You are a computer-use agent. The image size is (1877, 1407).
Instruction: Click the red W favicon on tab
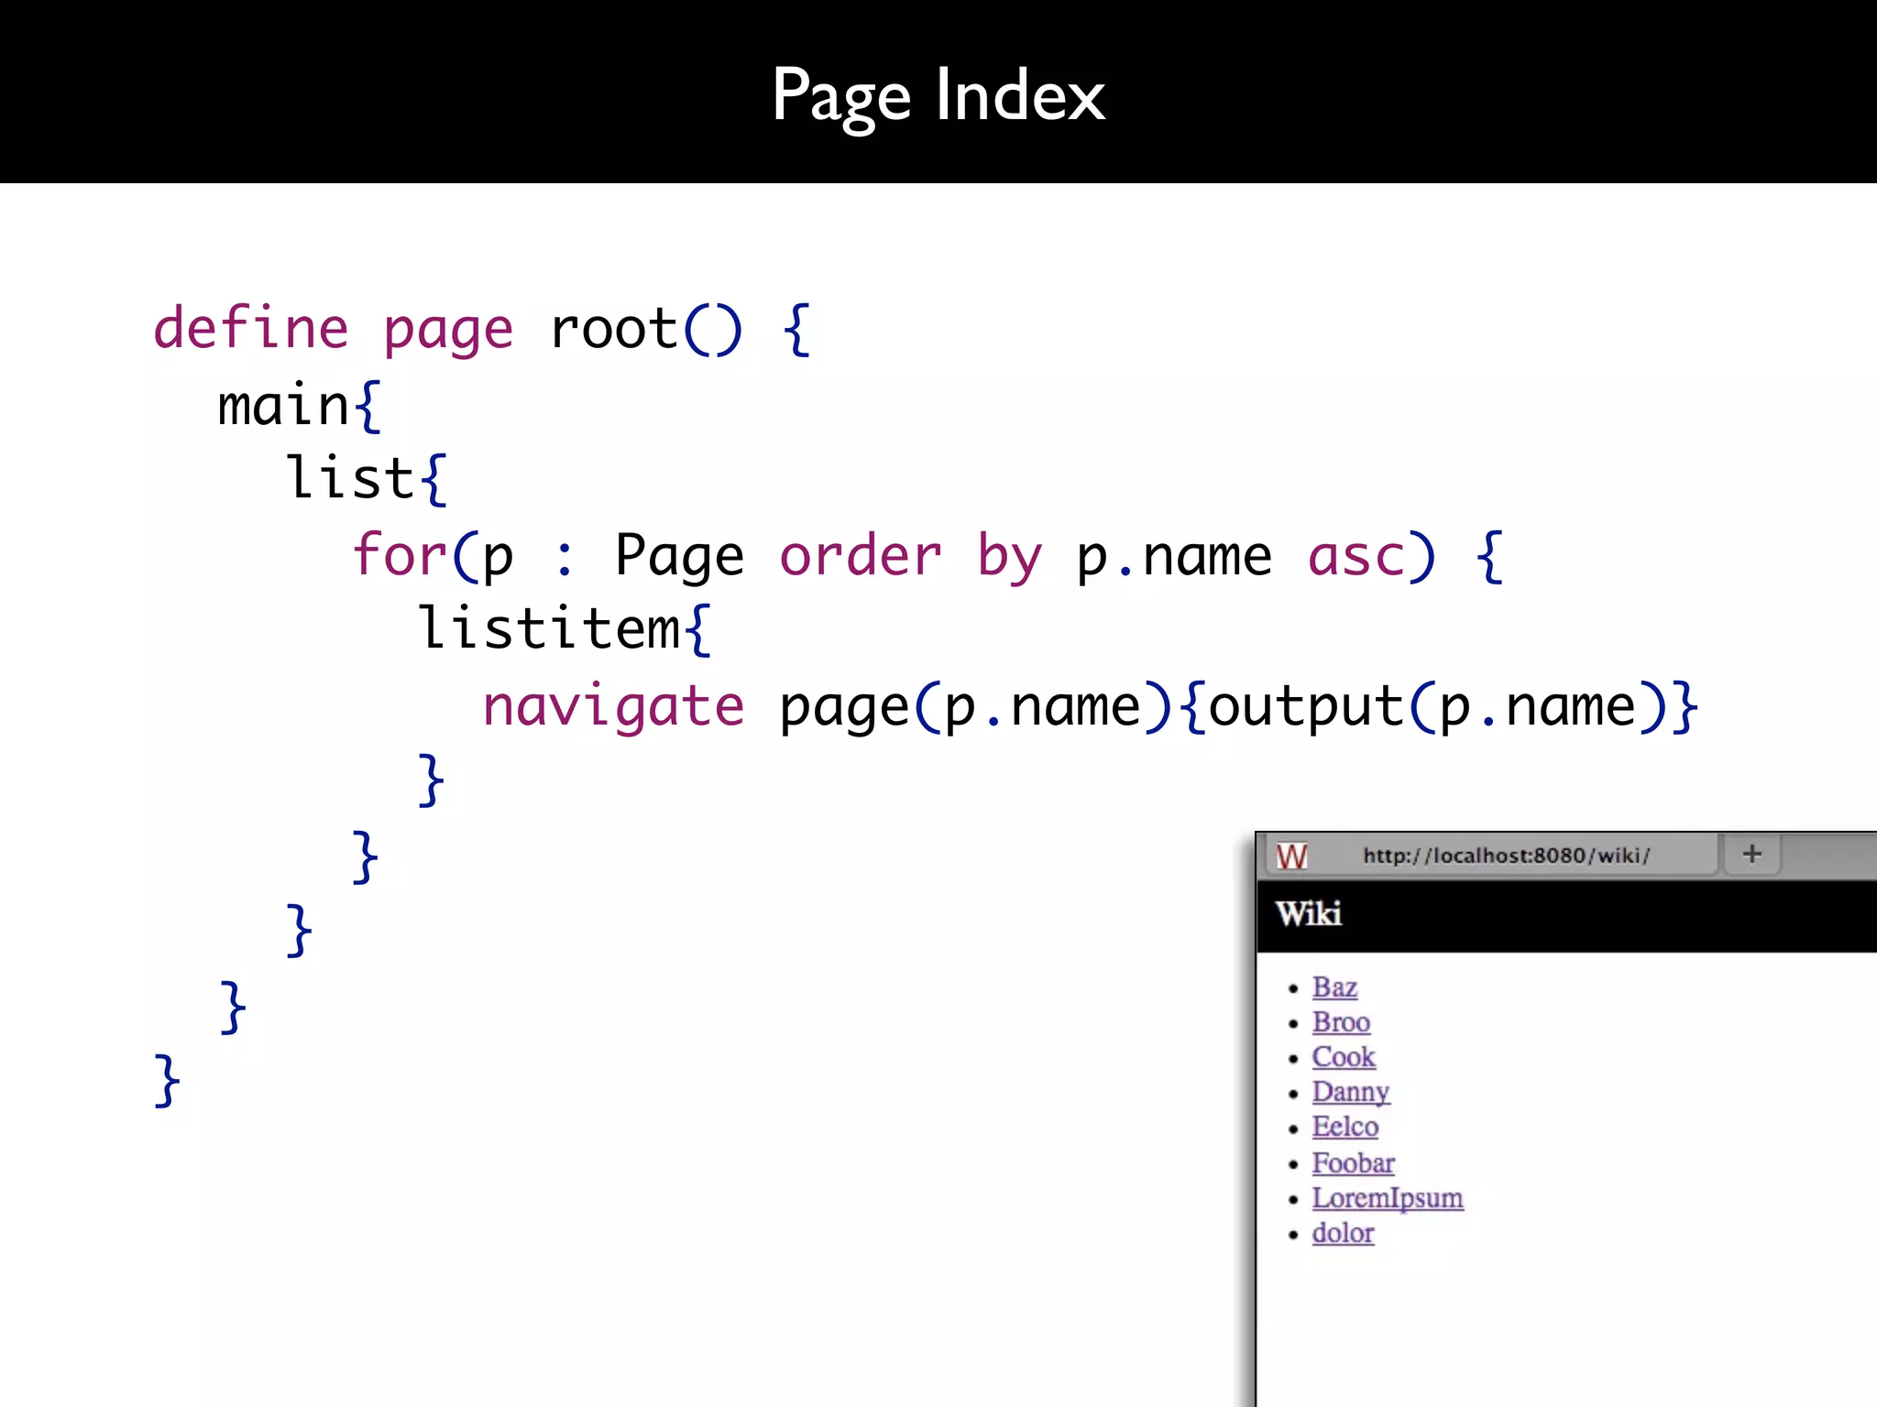tap(1291, 856)
